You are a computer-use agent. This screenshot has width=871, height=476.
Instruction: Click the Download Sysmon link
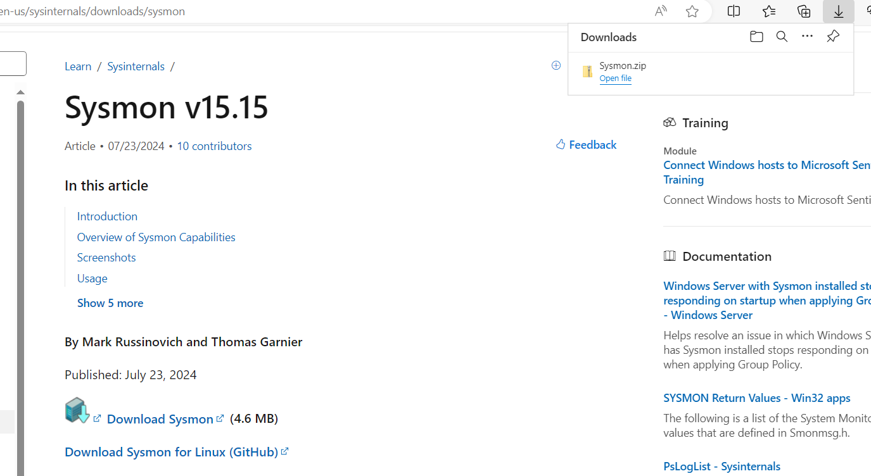click(160, 419)
